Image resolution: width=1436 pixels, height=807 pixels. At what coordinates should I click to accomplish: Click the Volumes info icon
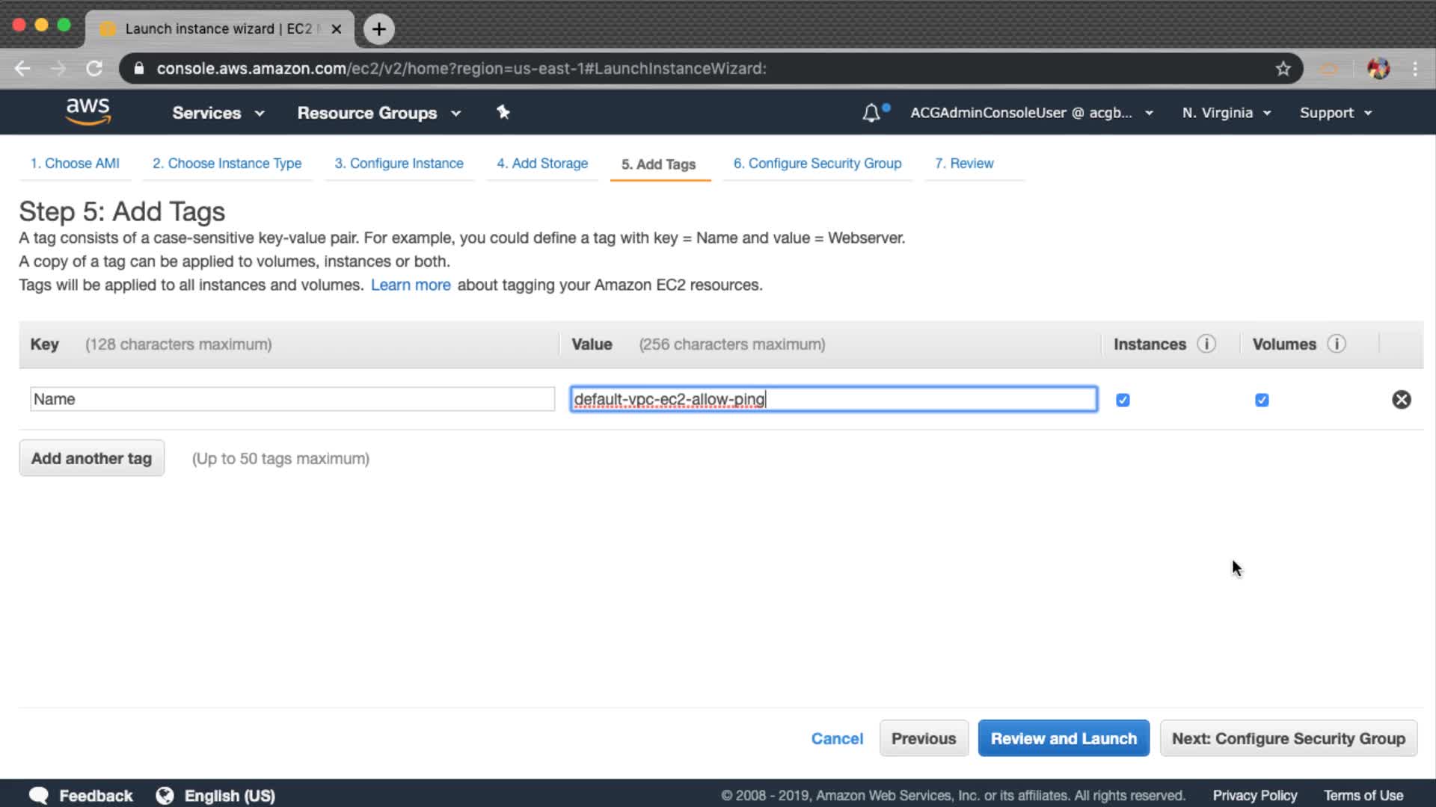click(1336, 344)
